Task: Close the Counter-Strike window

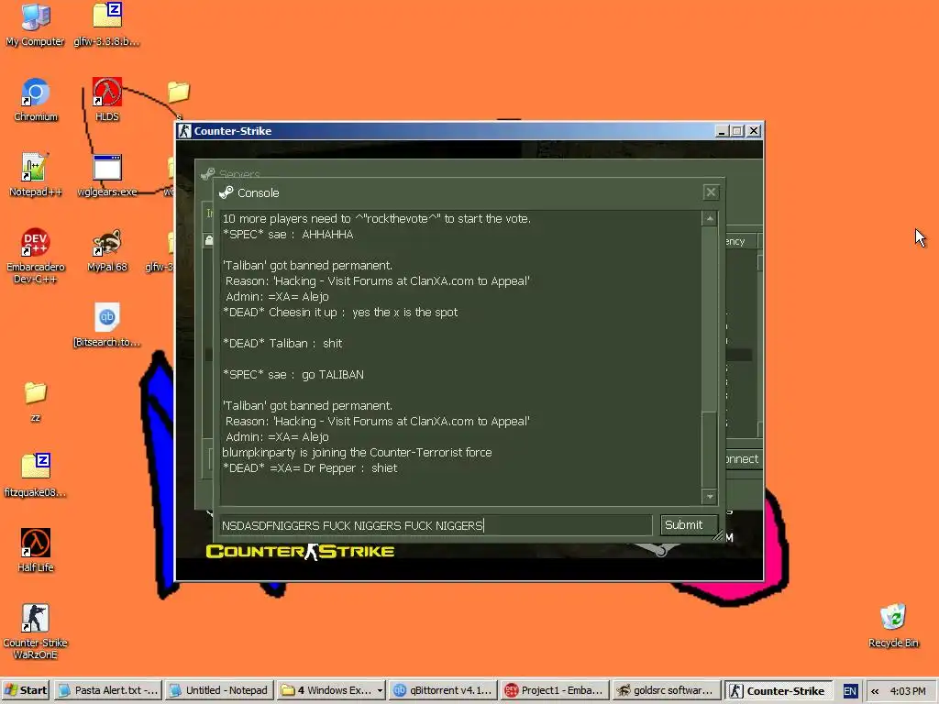Action: click(x=754, y=131)
